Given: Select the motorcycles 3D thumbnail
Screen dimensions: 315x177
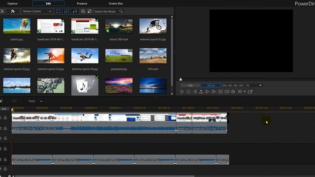Looking at the screenshot, I should (x=51, y=85).
